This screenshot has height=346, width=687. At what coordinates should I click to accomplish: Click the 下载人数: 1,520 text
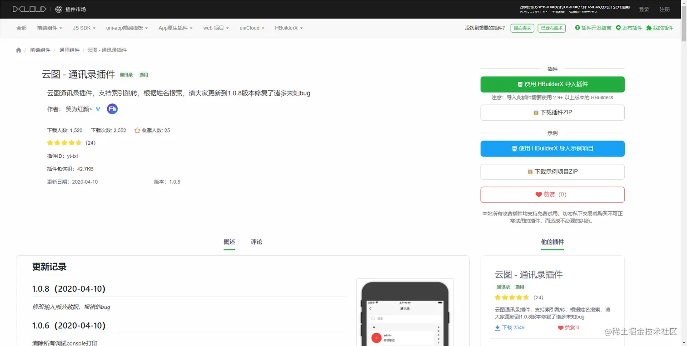[65, 131]
